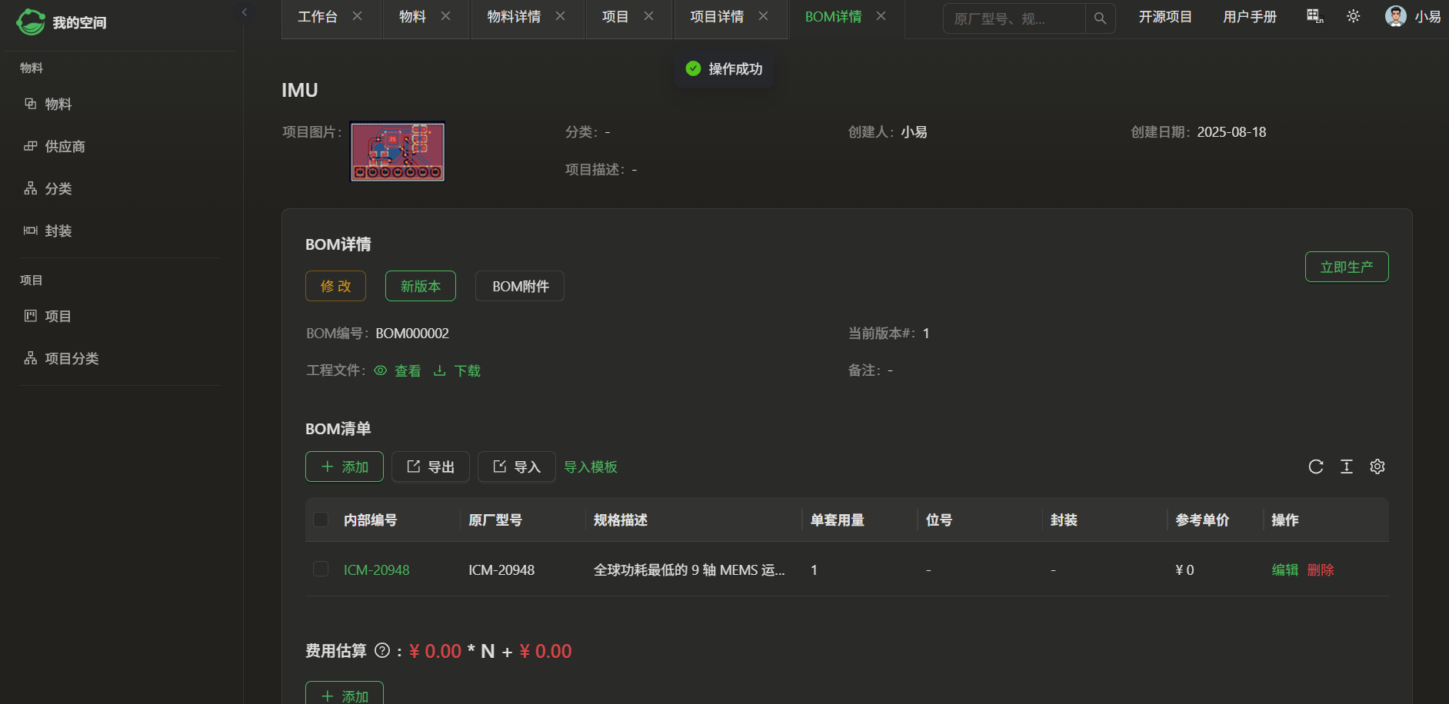Image resolution: width=1449 pixels, height=704 pixels.
Task: Toggle the select-all header checkbox
Action: pos(321,520)
